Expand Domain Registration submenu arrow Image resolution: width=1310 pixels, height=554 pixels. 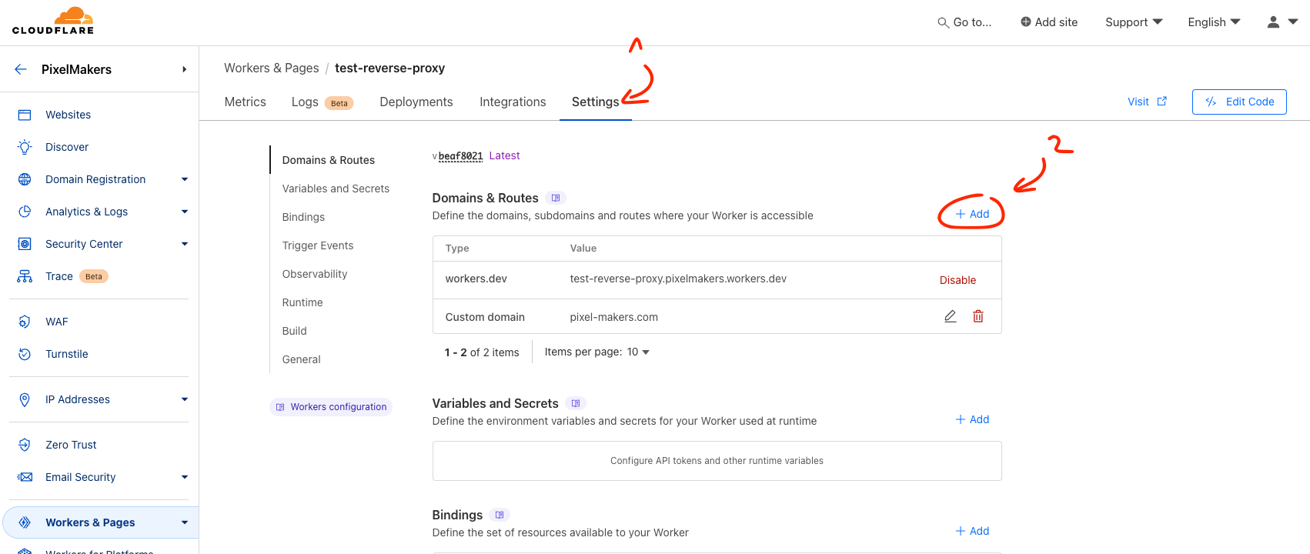185,179
